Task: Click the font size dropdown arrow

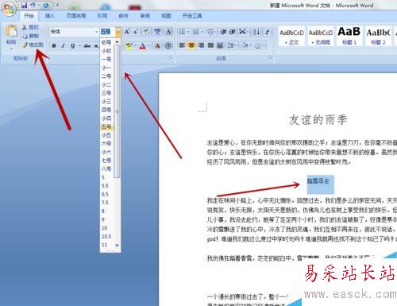Action: (x=118, y=32)
